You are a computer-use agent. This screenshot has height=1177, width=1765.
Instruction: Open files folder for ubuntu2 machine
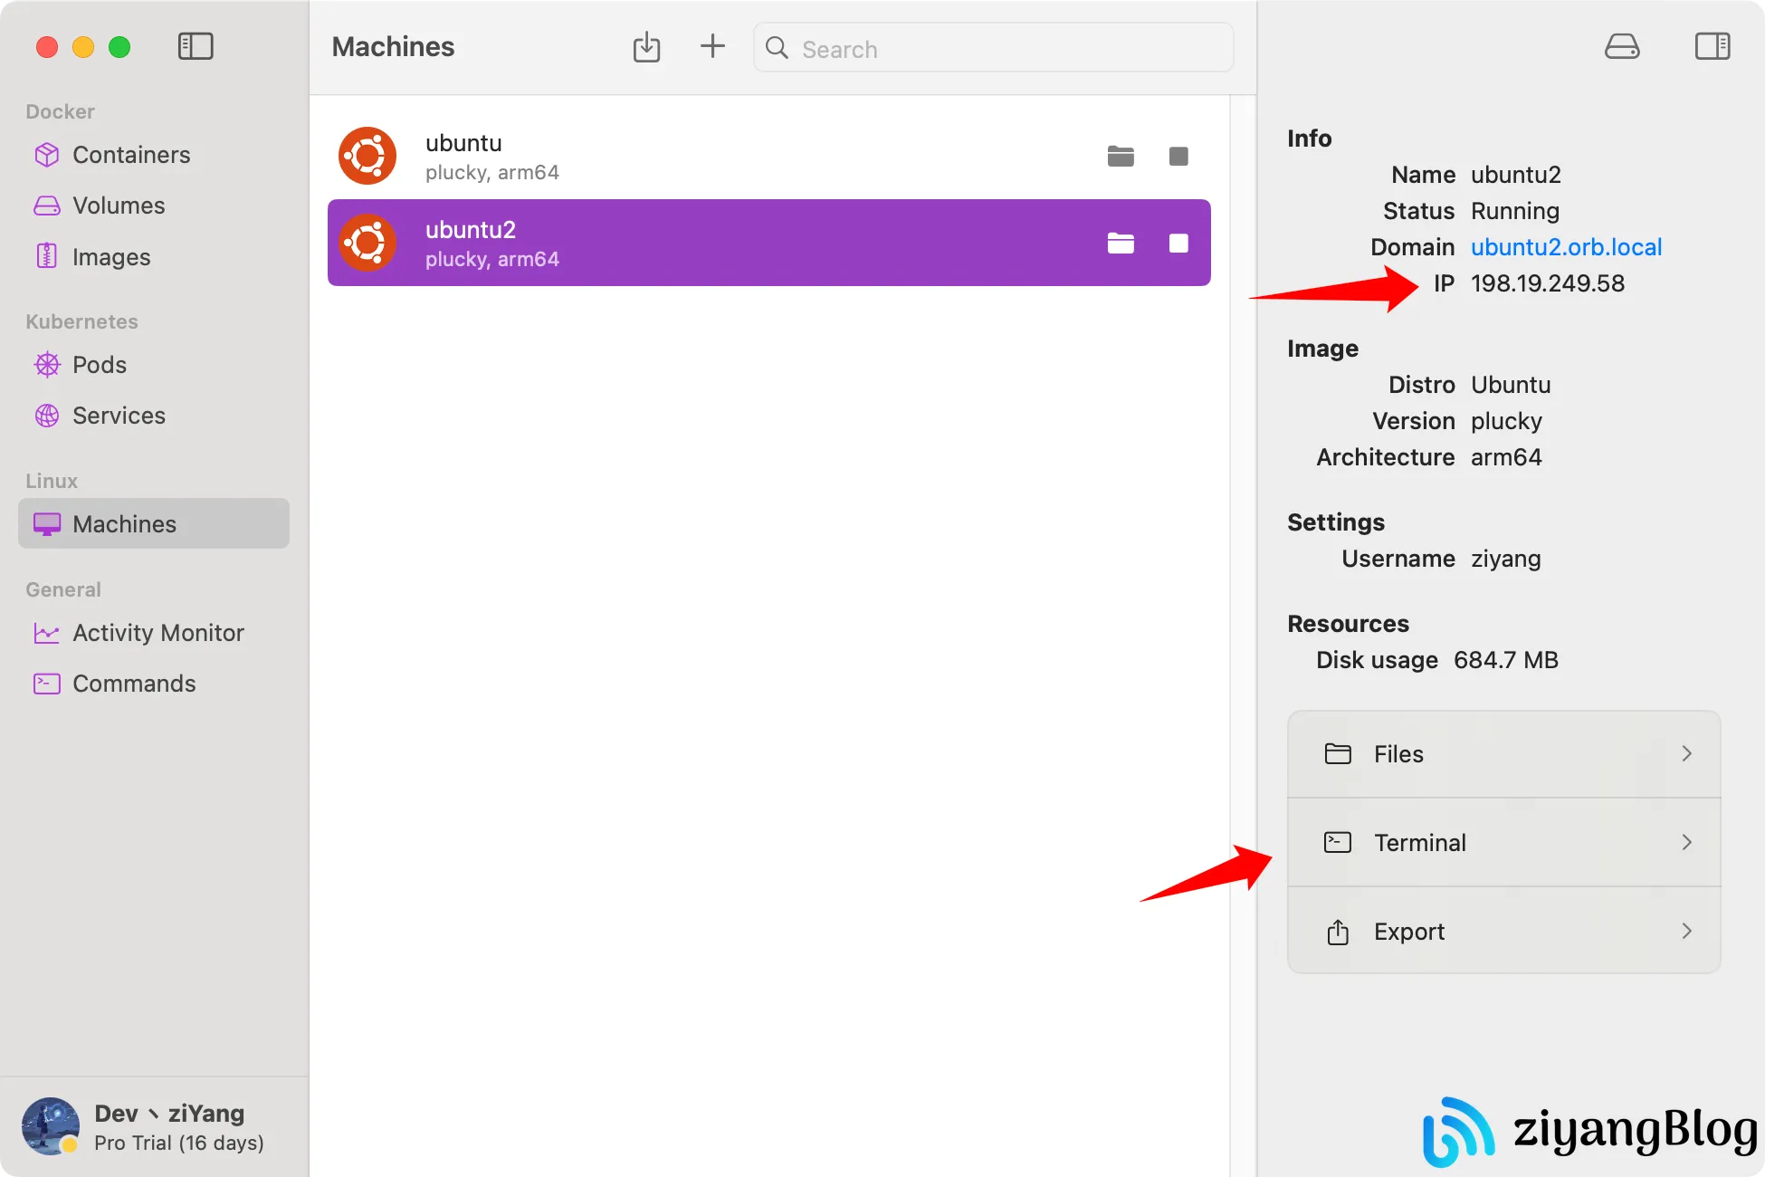point(1121,243)
